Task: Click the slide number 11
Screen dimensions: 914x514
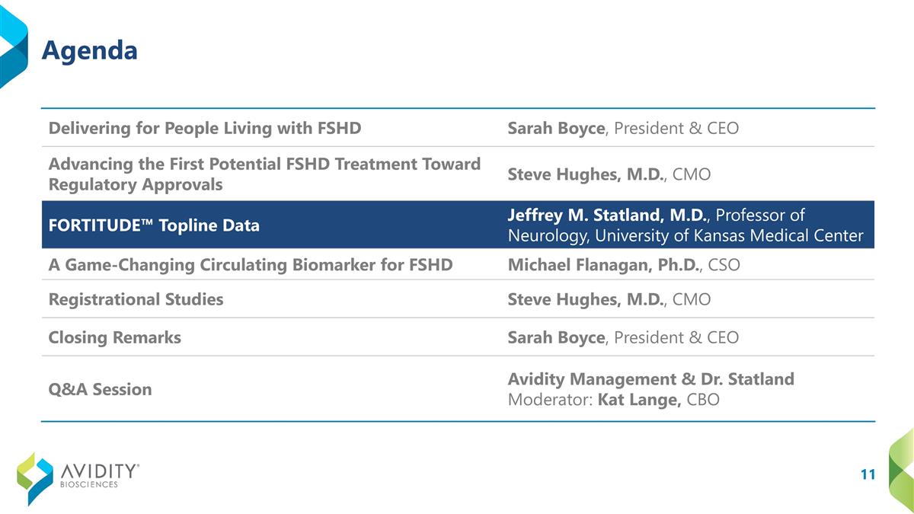Action: pyautogui.click(x=868, y=475)
